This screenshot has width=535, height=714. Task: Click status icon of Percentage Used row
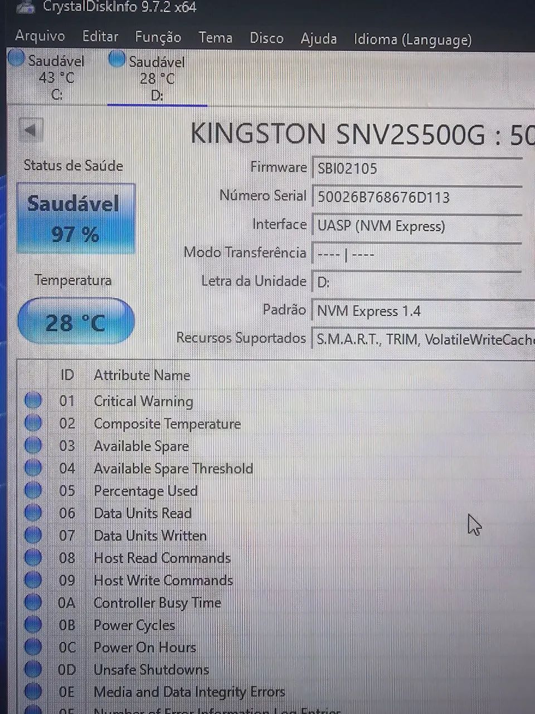(x=33, y=490)
